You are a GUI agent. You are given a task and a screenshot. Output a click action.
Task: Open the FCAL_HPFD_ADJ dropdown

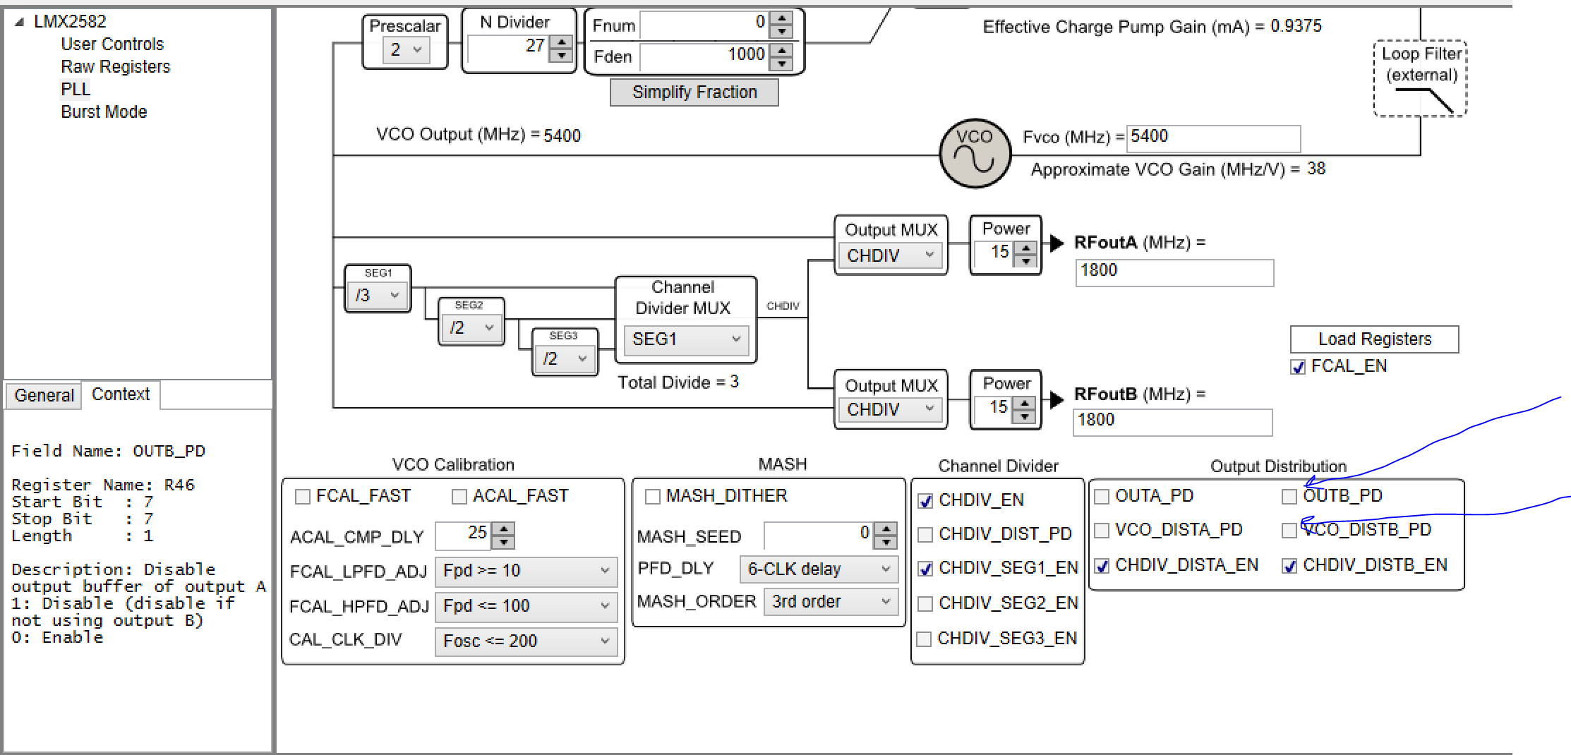526,606
